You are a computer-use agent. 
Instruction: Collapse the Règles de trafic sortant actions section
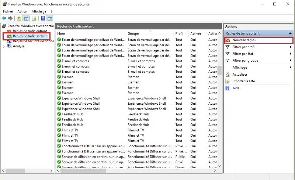291,33
